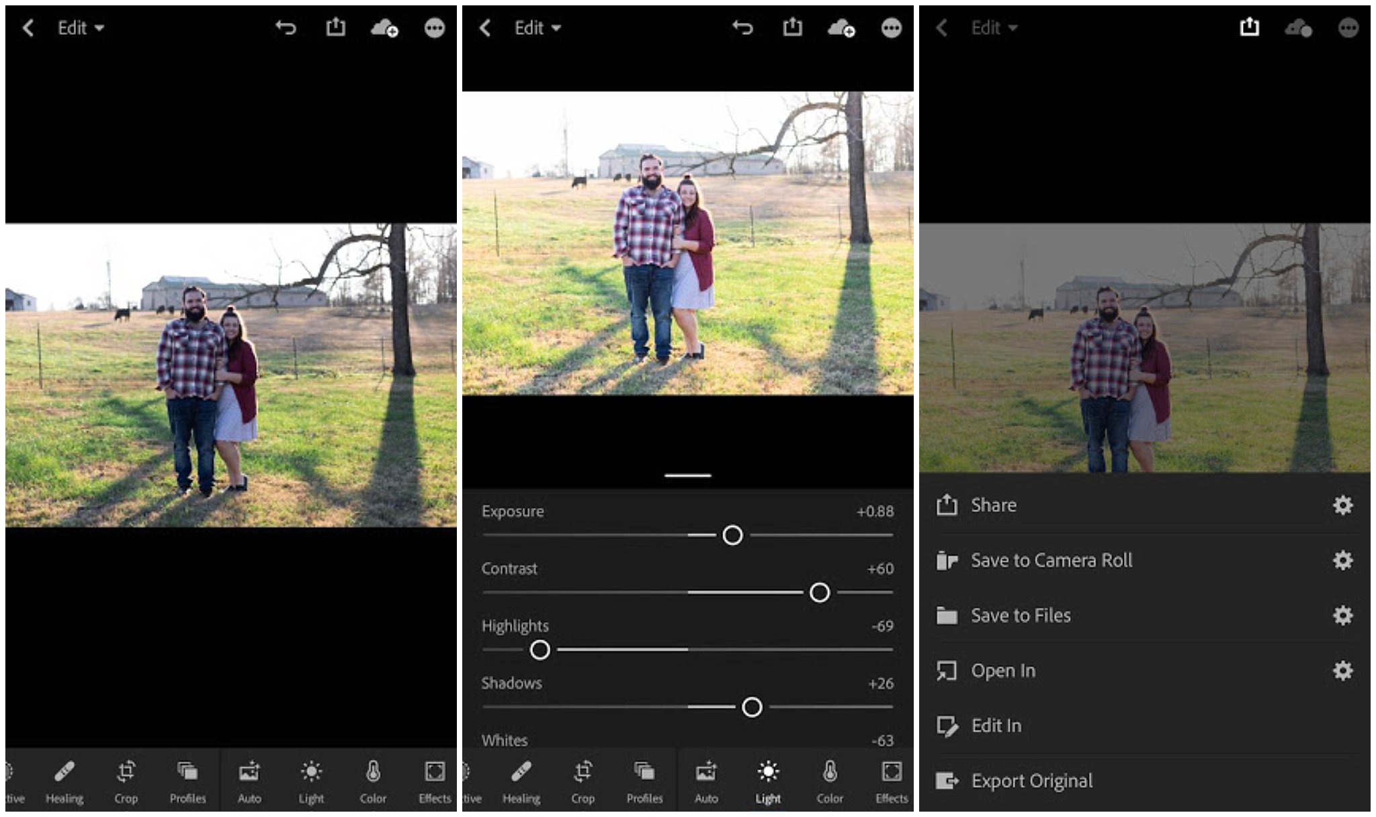Open settings gear for Share
1376x817 pixels.
point(1343,505)
